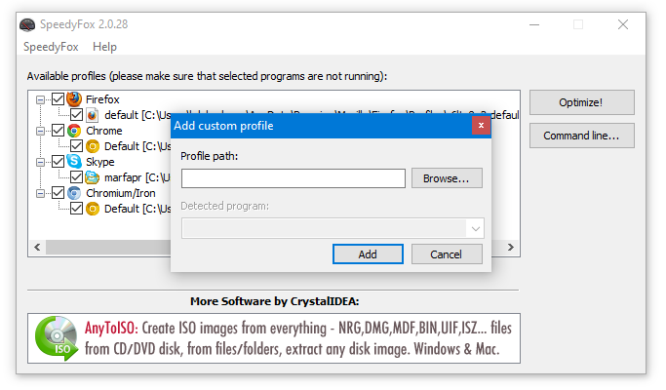The width and height of the screenshot is (666, 390).
Task: Uncheck the Firefox checkbox
Action: (58, 99)
